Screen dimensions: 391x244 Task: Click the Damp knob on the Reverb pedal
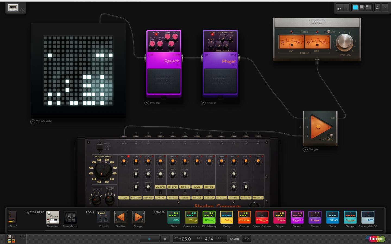coord(175,36)
